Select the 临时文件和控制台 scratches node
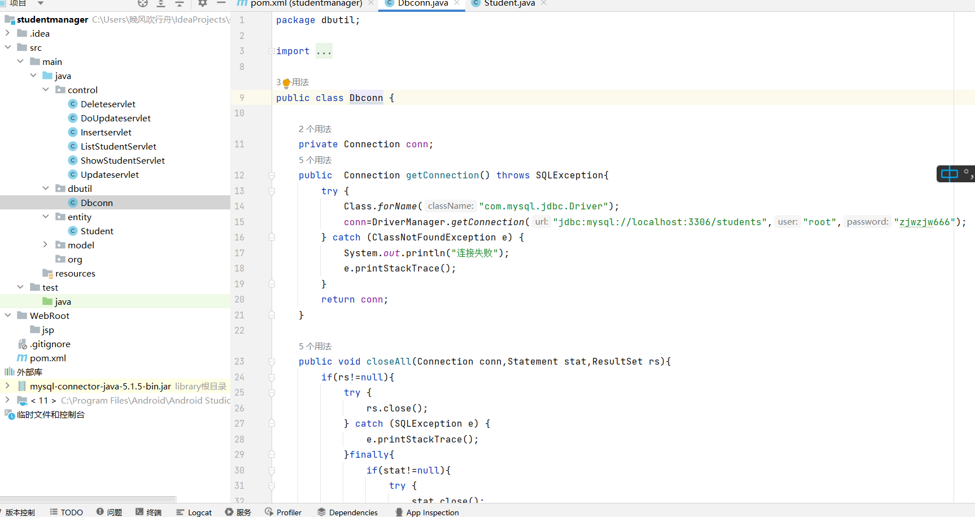Screen dimensions: 975x517 [x=50, y=414]
